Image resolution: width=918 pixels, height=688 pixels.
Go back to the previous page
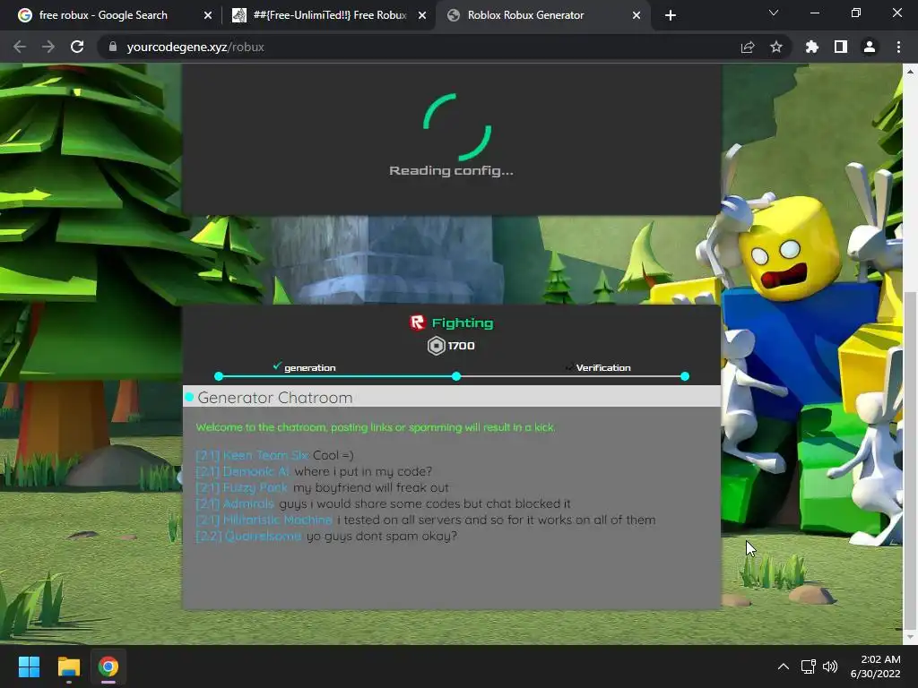[x=20, y=47]
